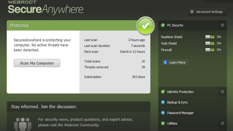Open Identity Protection settings gear

tap(223, 92)
